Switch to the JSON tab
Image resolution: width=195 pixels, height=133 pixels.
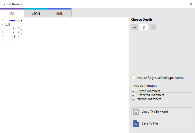click(36, 13)
